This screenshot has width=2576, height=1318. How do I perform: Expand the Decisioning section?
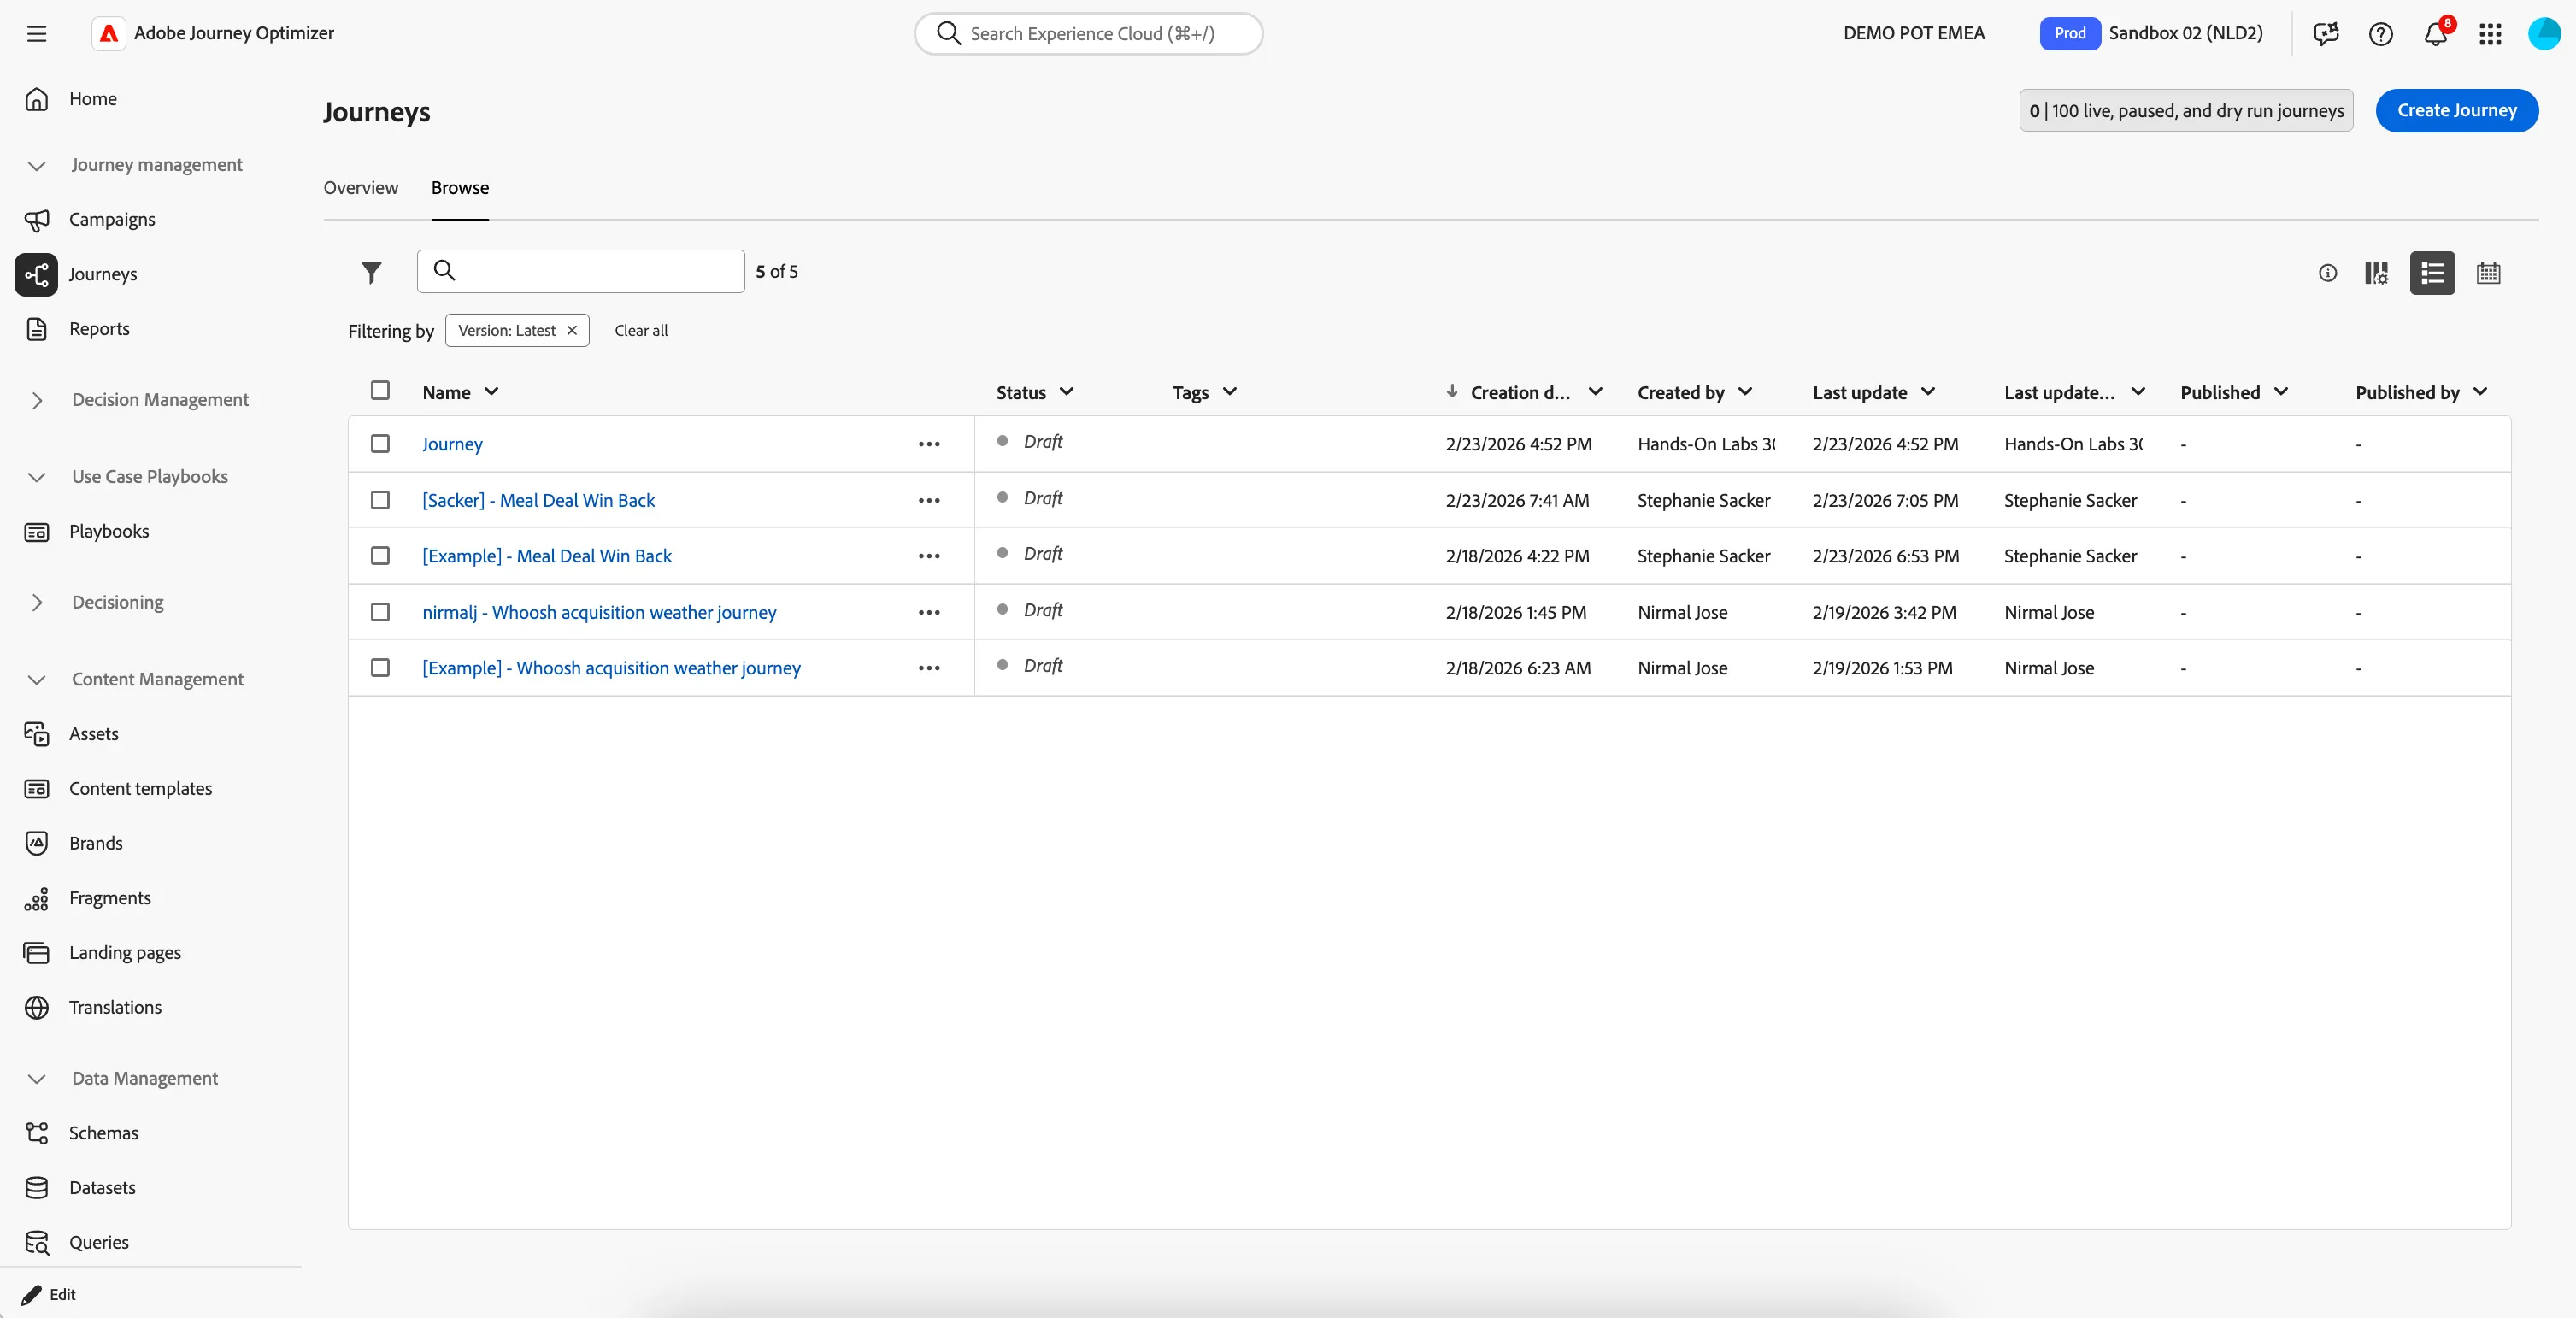tap(37, 602)
